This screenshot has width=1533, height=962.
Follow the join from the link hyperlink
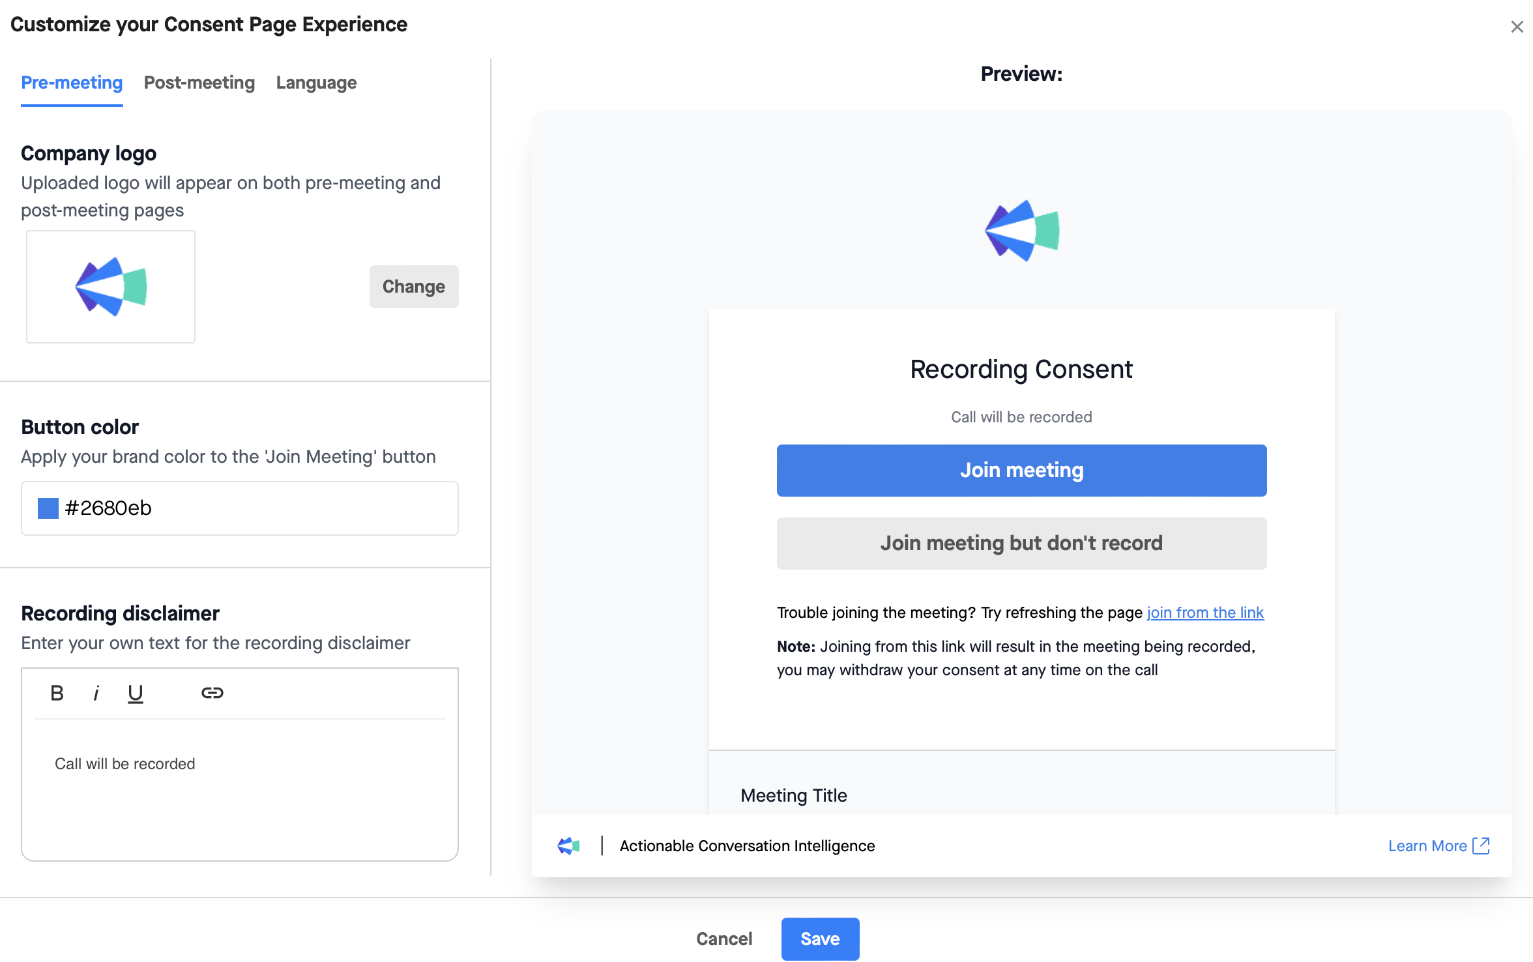(1205, 612)
